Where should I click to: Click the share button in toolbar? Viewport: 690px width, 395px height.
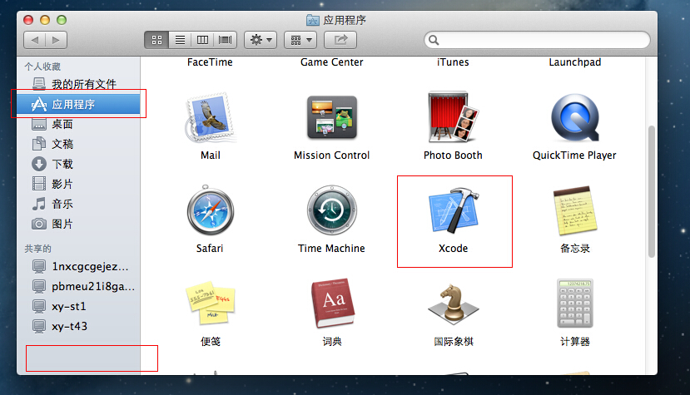click(x=340, y=40)
